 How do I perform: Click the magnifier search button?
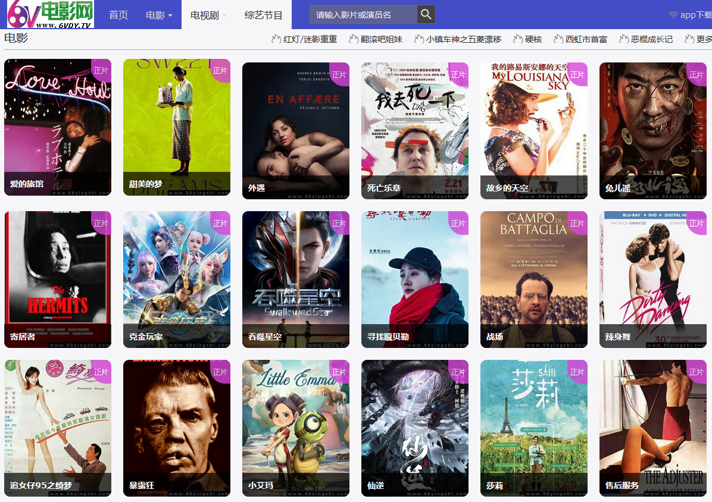426,14
